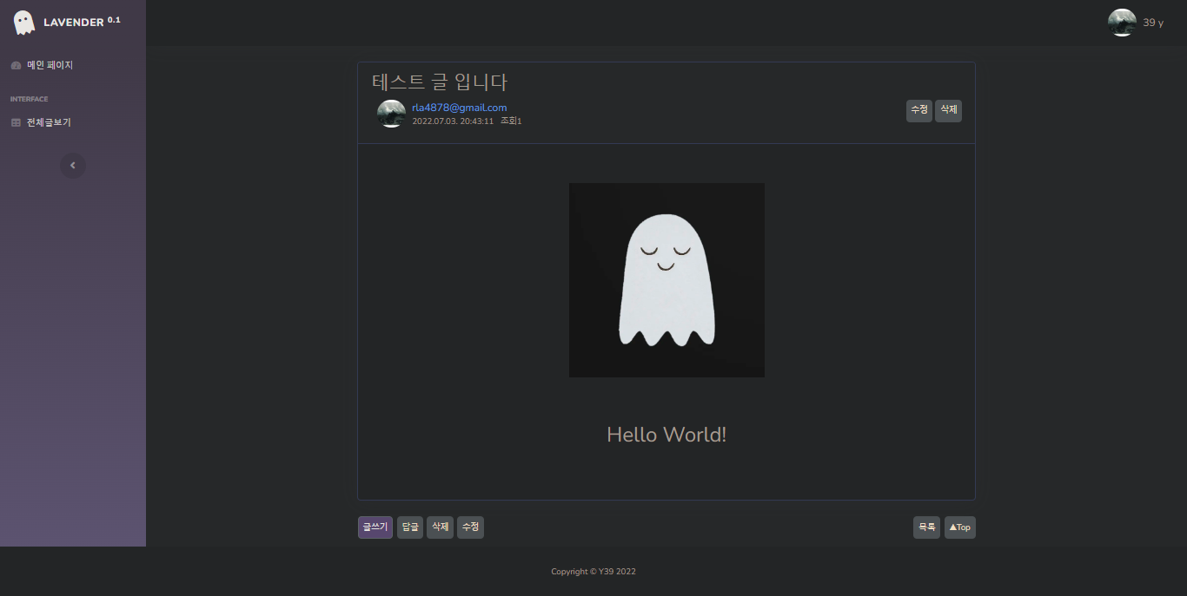Click the Hello World! text

coord(666,435)
